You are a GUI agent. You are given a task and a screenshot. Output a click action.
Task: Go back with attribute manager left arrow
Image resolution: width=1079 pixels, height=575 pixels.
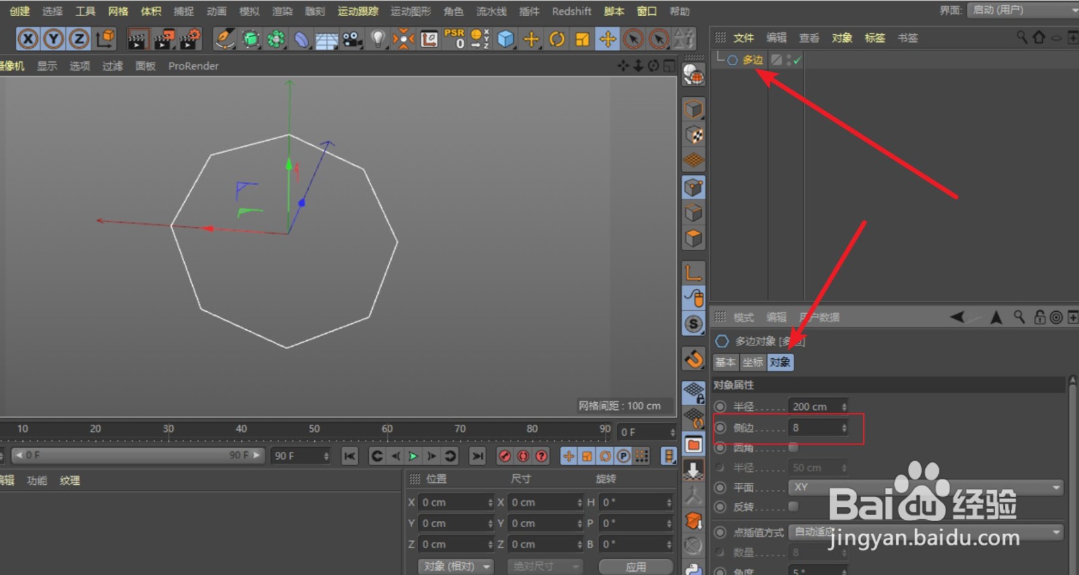958,316
